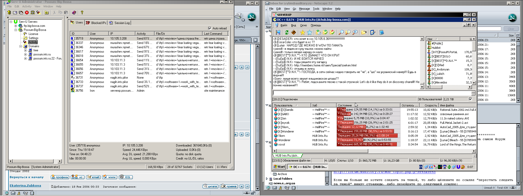Open the DC++ Notepad icon

(x=382, y=32)
